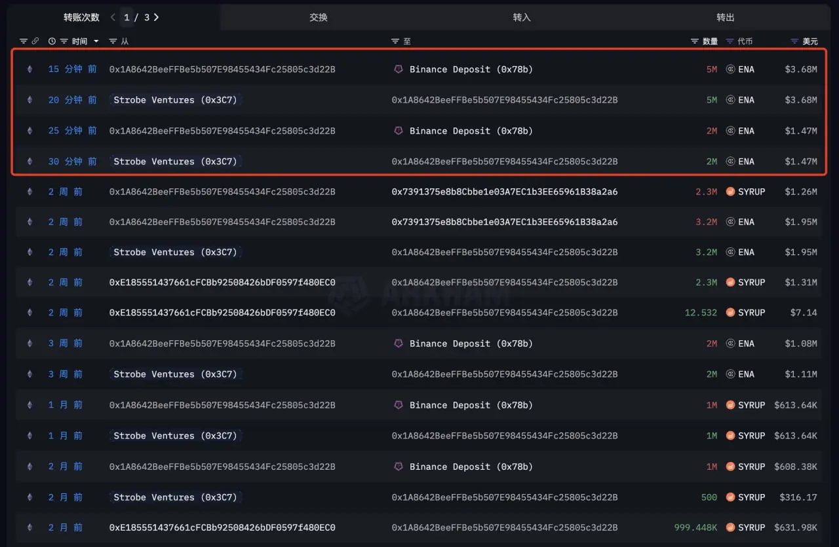
Task: Open 0x7391375e address on SYRUP $1.26M row
Action: pyautogui.click(x=505, y=192)
